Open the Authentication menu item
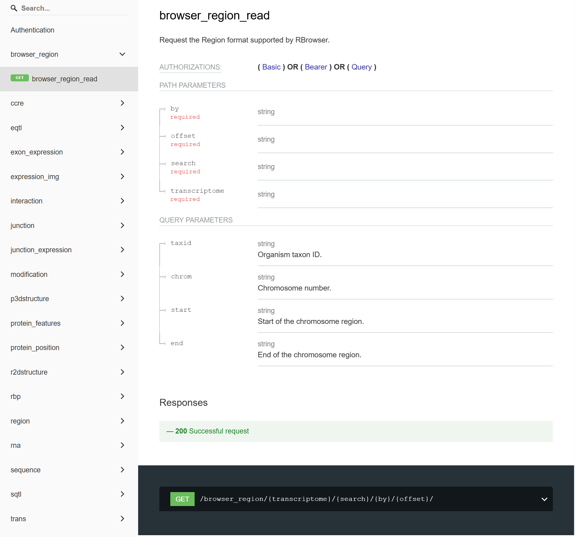Image resolution: width=575 pixels, height=537 pixels. [32, 30]
